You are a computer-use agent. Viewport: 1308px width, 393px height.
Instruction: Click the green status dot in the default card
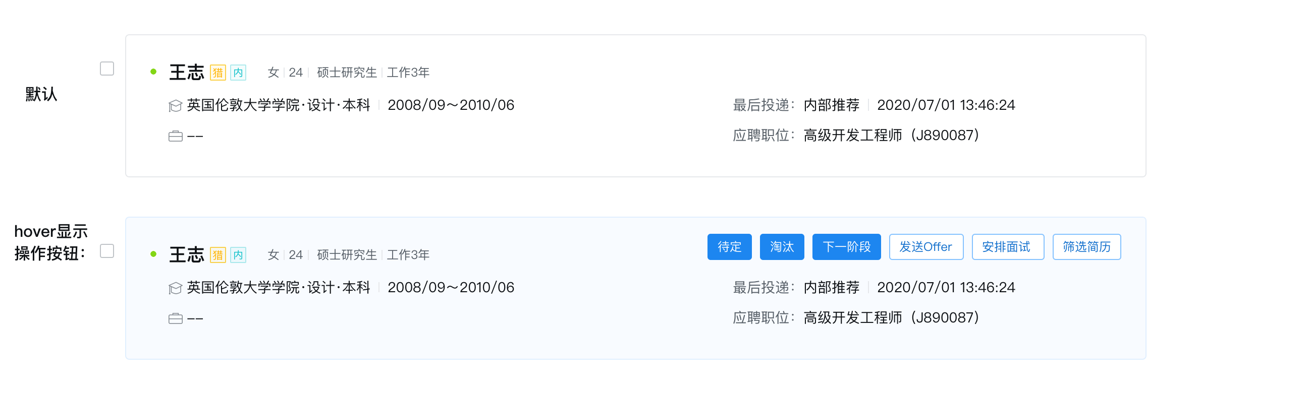[x=153, y=72]
